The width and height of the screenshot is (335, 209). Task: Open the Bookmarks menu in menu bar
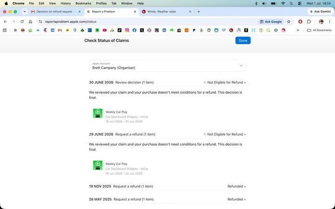(83, 3)
